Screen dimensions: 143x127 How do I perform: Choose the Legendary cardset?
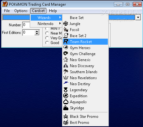(85, 90)
